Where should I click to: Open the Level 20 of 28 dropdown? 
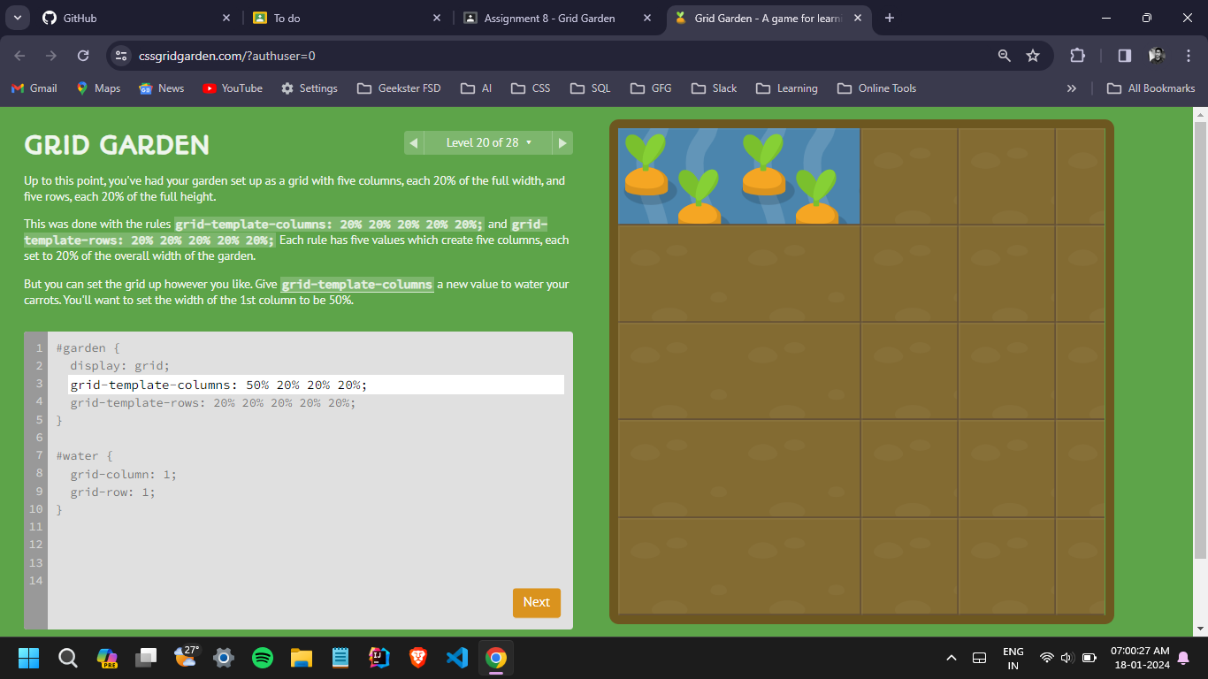(x=488, y=143)
